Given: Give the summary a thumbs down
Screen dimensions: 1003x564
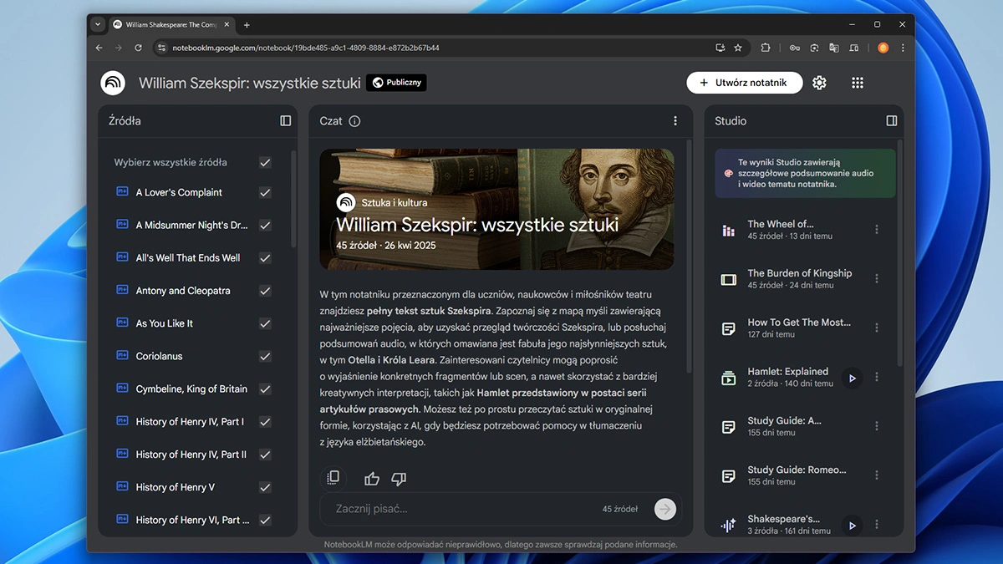Looking at the screenshot, I should [399, 479].
